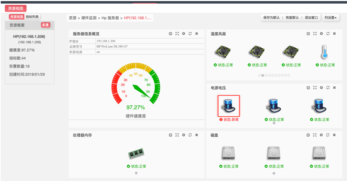
Task: Click the 保存为默认 button
Action: (x=271, y=17)
